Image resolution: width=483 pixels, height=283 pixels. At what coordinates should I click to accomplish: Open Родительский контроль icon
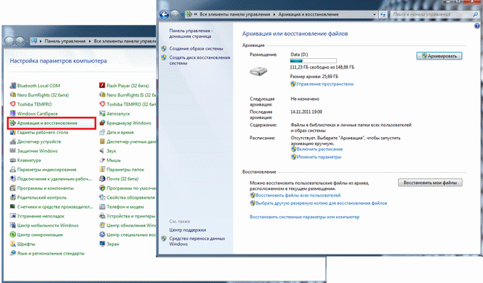point(13,197)
